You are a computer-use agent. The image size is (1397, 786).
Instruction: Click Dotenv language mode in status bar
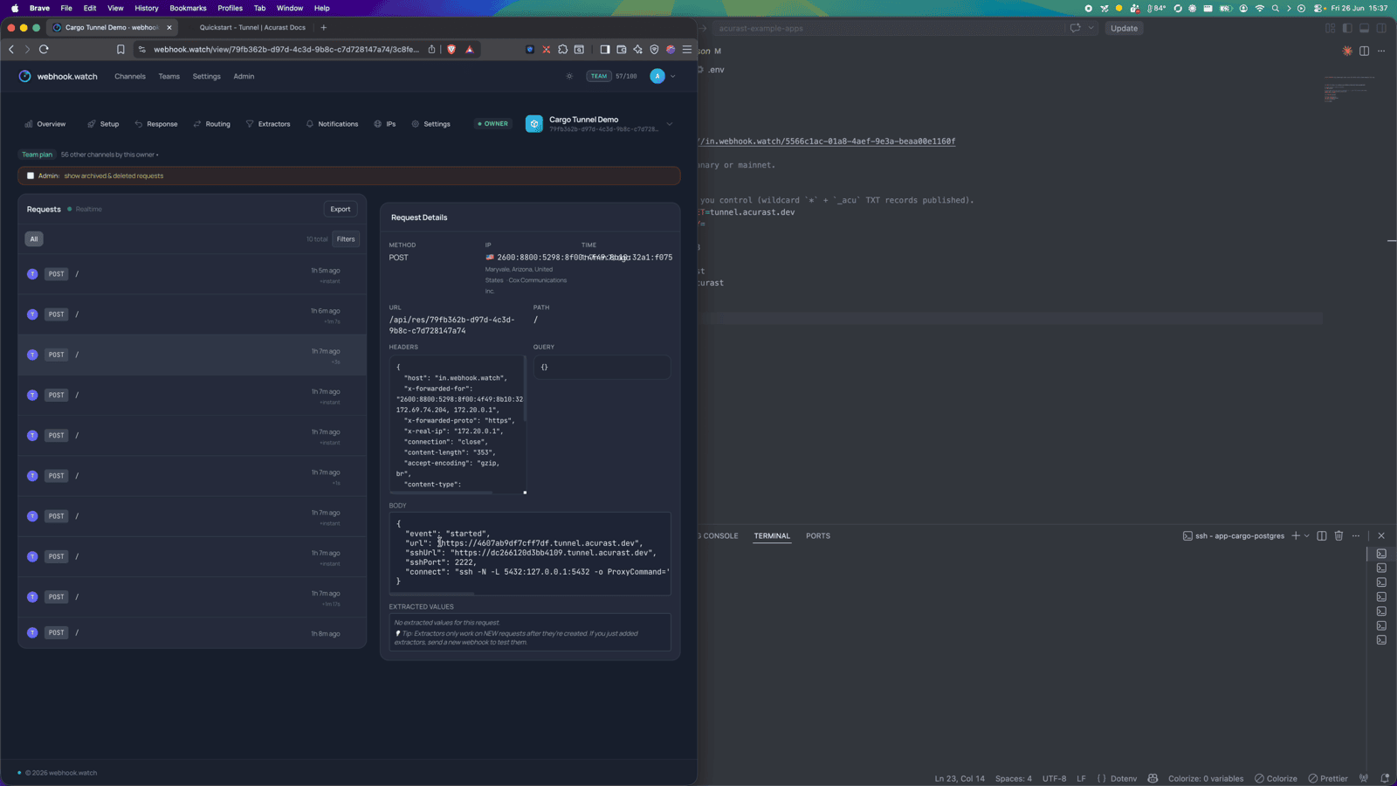point(1123,778)
